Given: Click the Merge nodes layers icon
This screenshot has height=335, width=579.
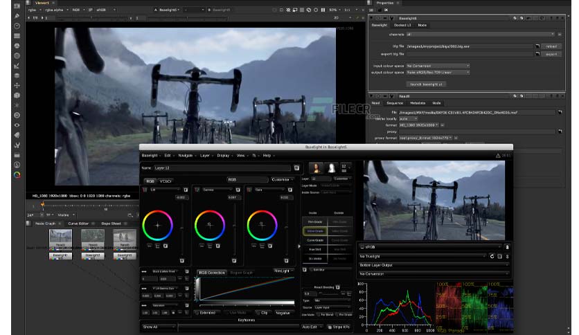Looking at the screenshot, I should point(17,75).
